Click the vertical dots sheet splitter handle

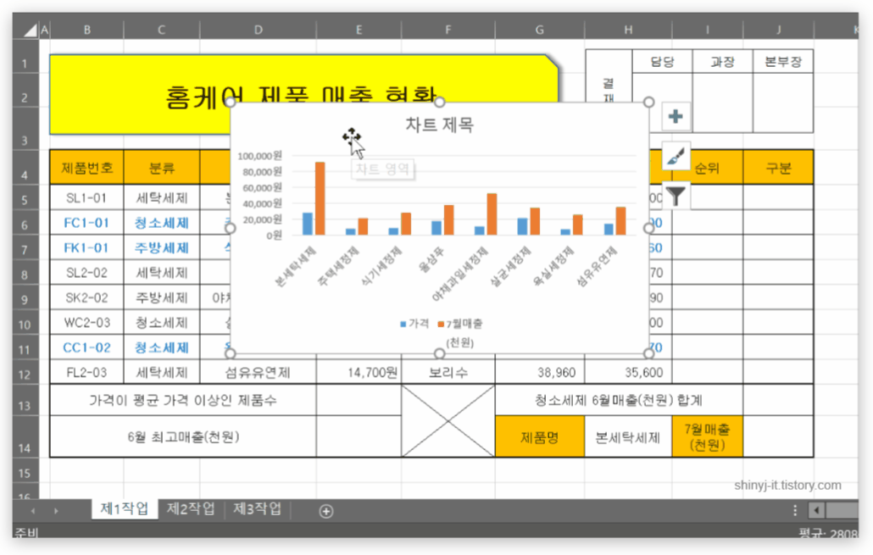pos(794,510)
